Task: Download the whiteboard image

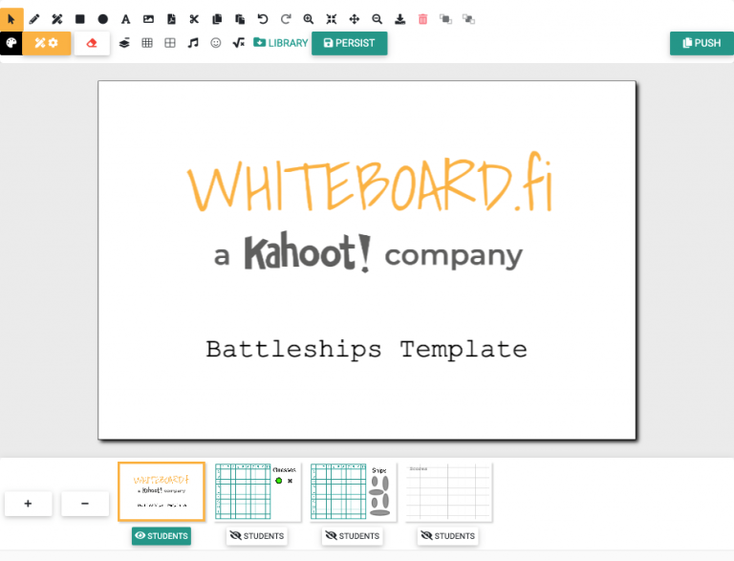Action: pyautogui.click(x=399, y=19)
